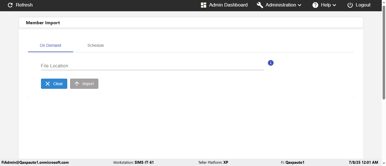Image resolution: width=386 pixels, height=166 pixels.
Task: Click the Teller Platform XP status text
Action: tap(213, 163)
